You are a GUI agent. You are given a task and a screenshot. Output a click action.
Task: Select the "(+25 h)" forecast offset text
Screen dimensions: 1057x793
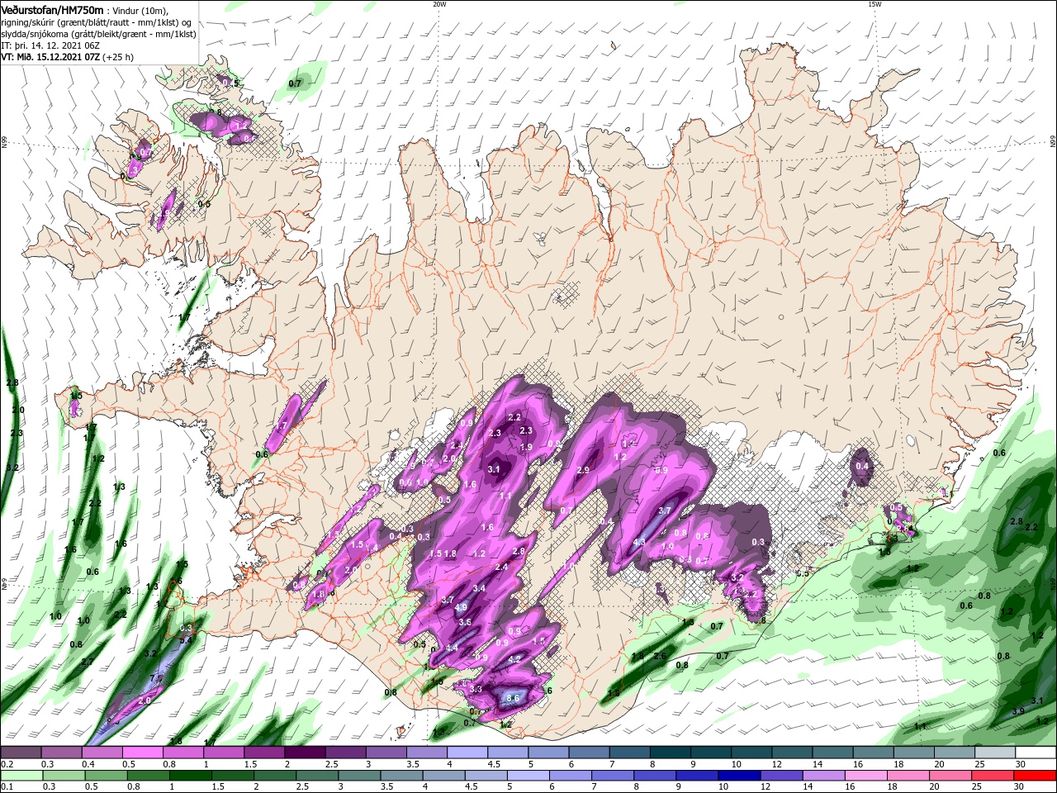coord(118,58)
